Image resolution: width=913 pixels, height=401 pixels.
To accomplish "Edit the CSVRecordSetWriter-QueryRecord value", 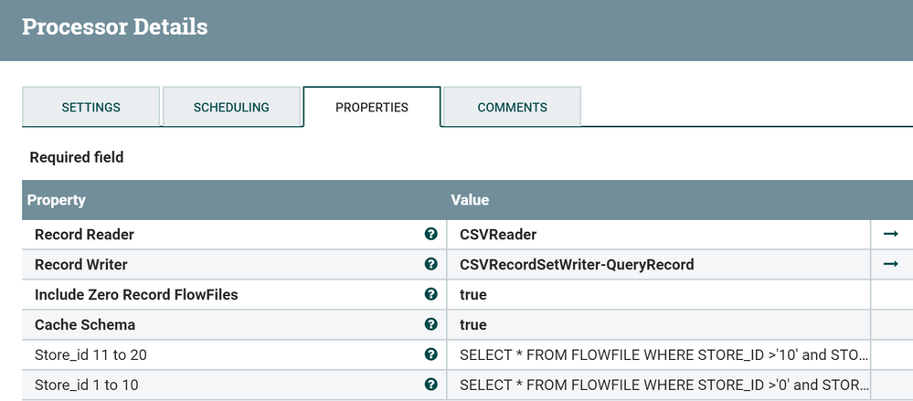I will 658,265.
